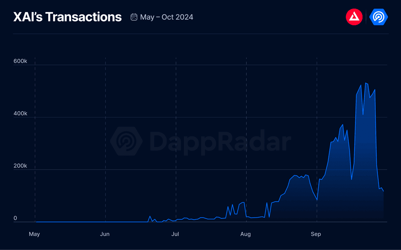Click the red circle around the XAI symbol
Image resolution: width=401 pixels, height=250 pixels.
354,17
